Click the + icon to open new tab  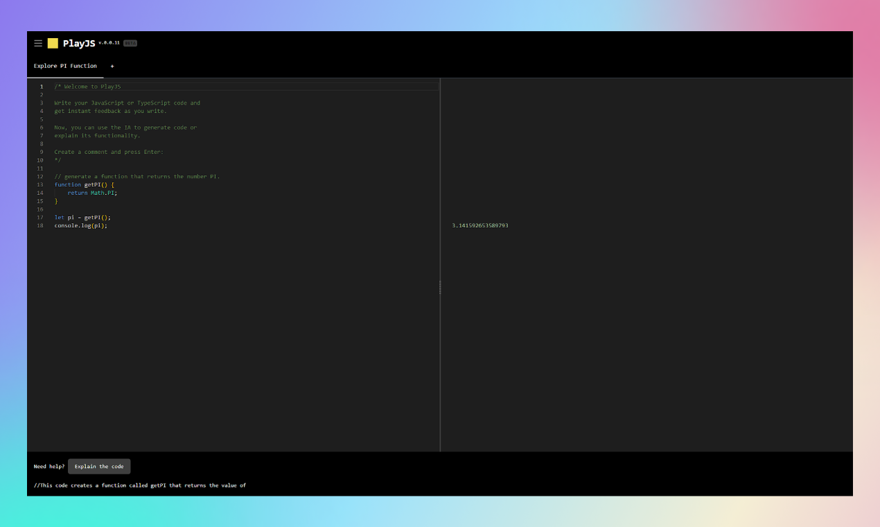point(112,66)
